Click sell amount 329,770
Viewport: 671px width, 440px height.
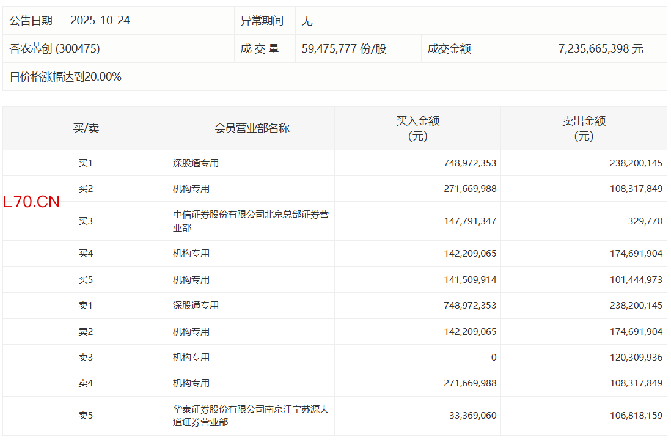[x=645, y=221]
